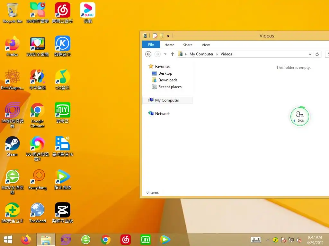Open 360安全卫士 desktop shortcut

point(13,213)
